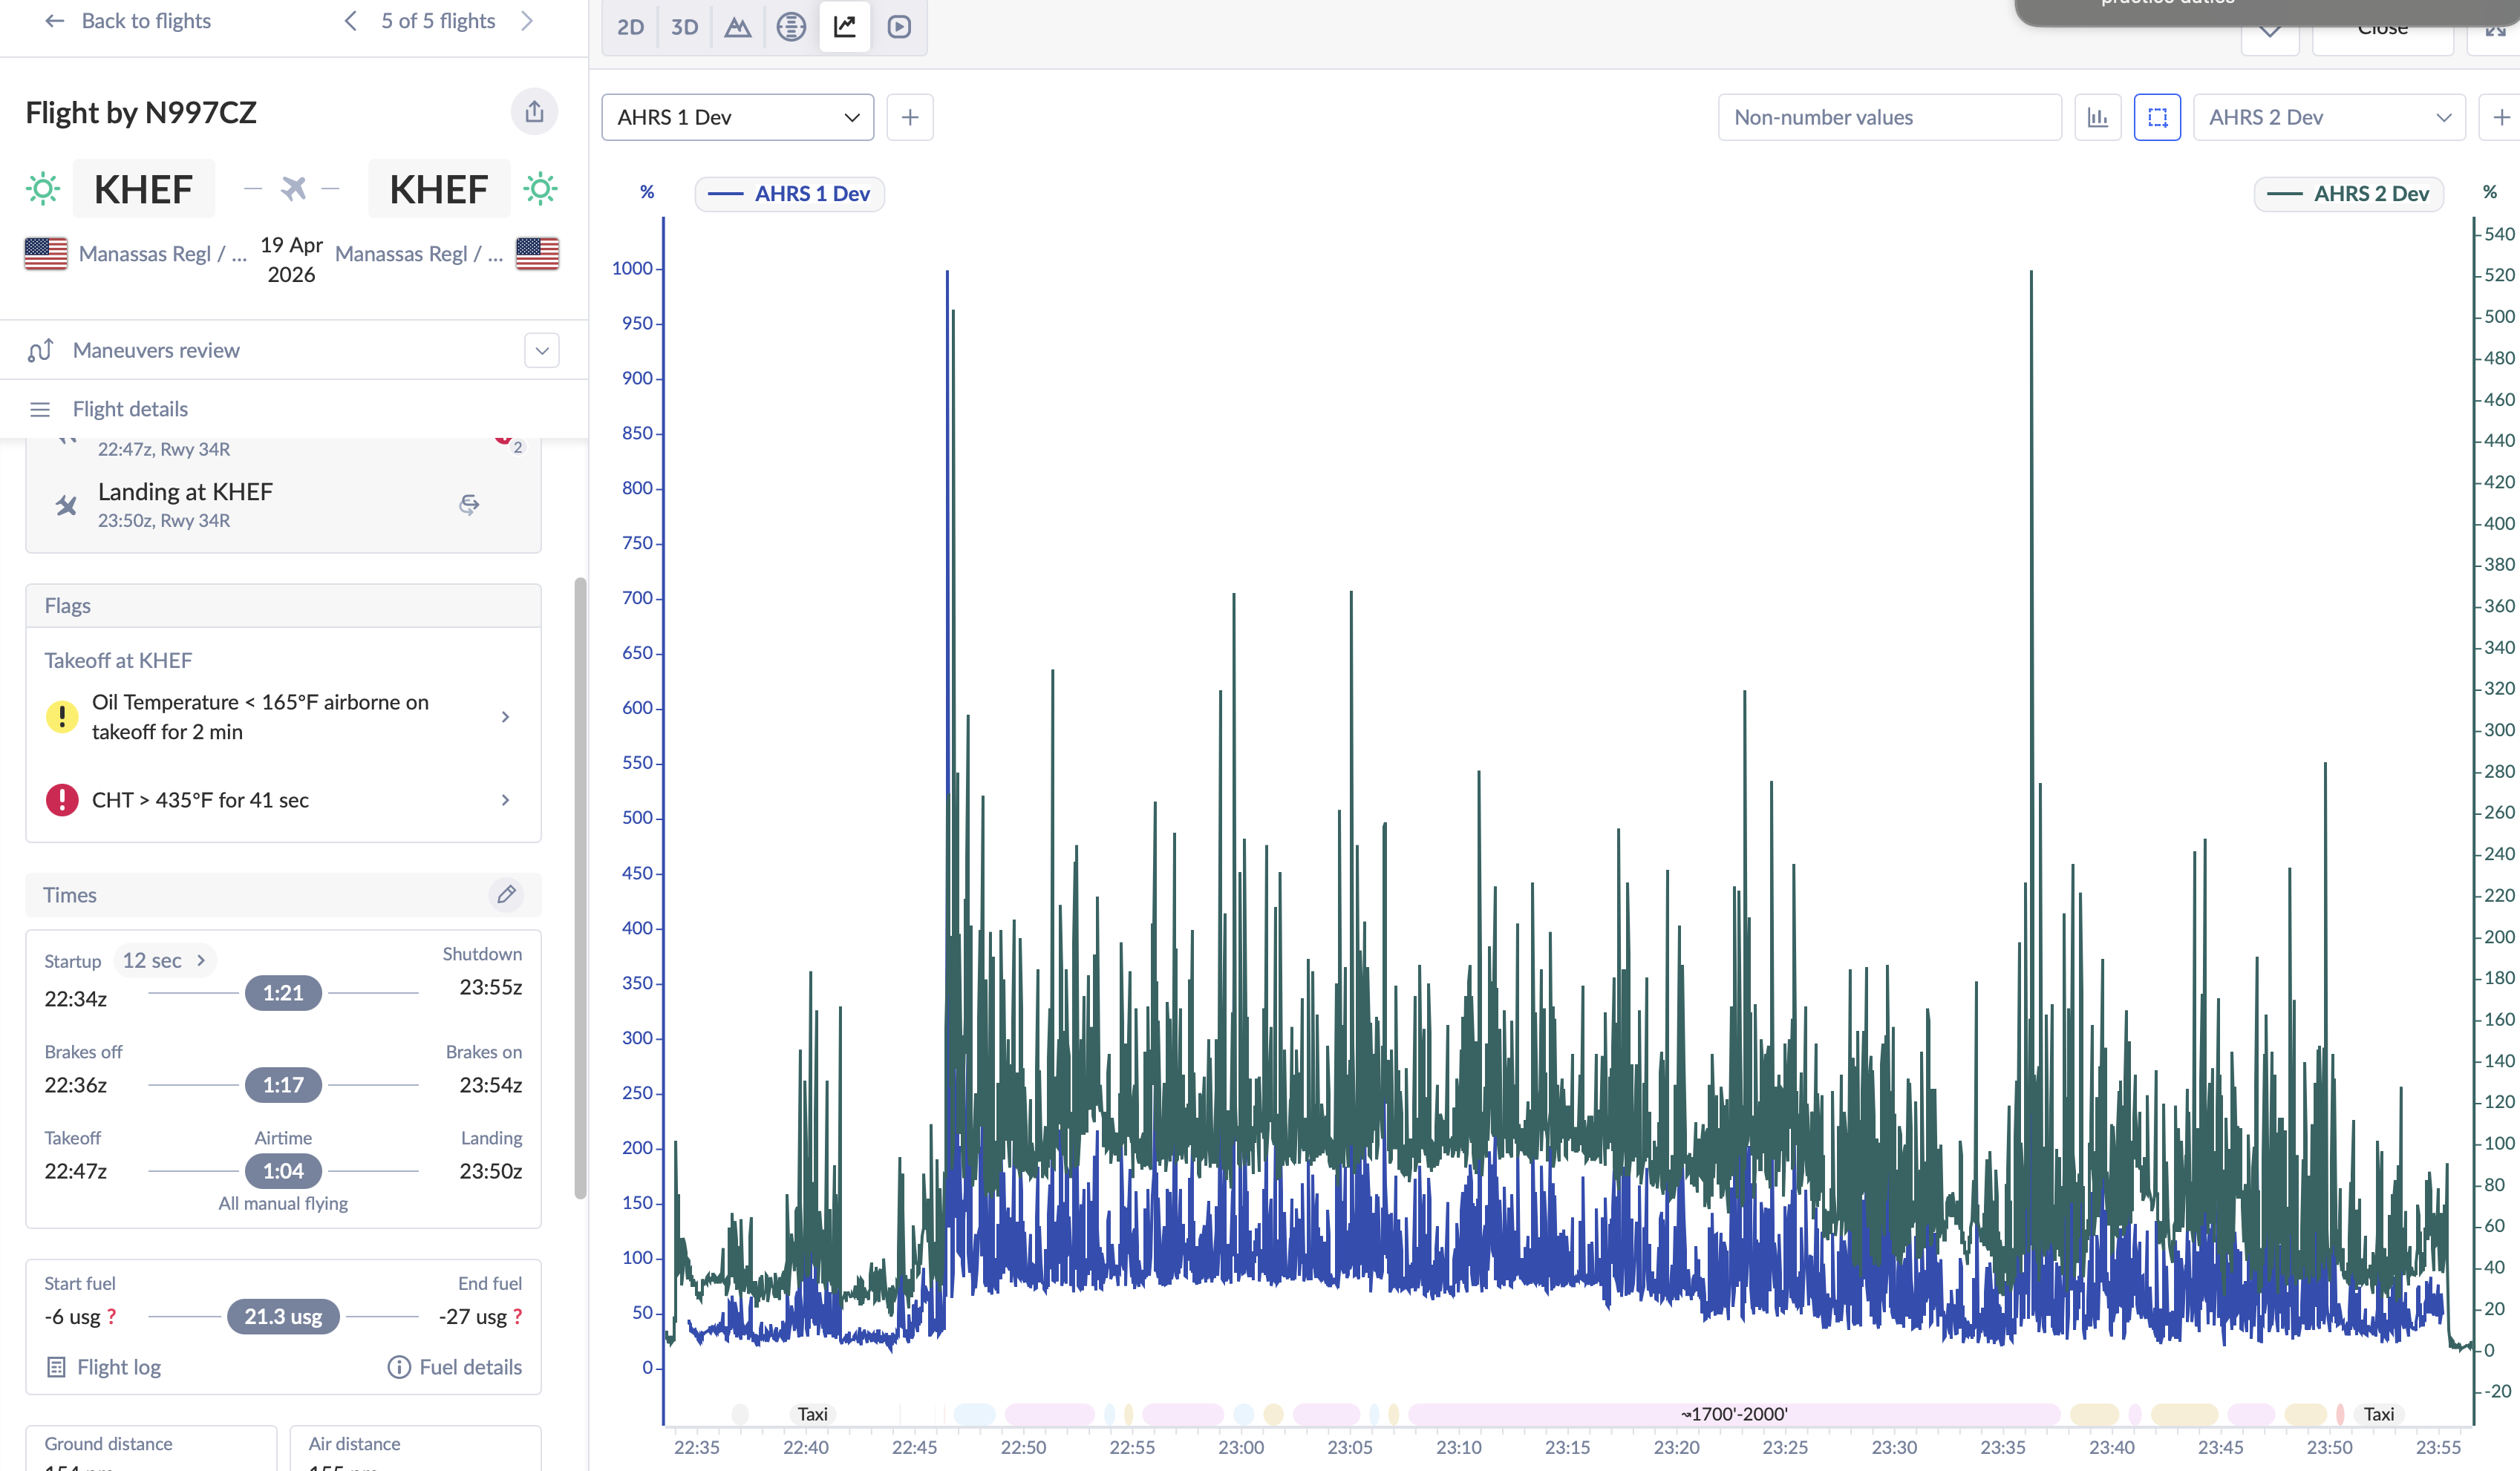
Task: Open the Flight log link
Action: [x=104, y=1367]
